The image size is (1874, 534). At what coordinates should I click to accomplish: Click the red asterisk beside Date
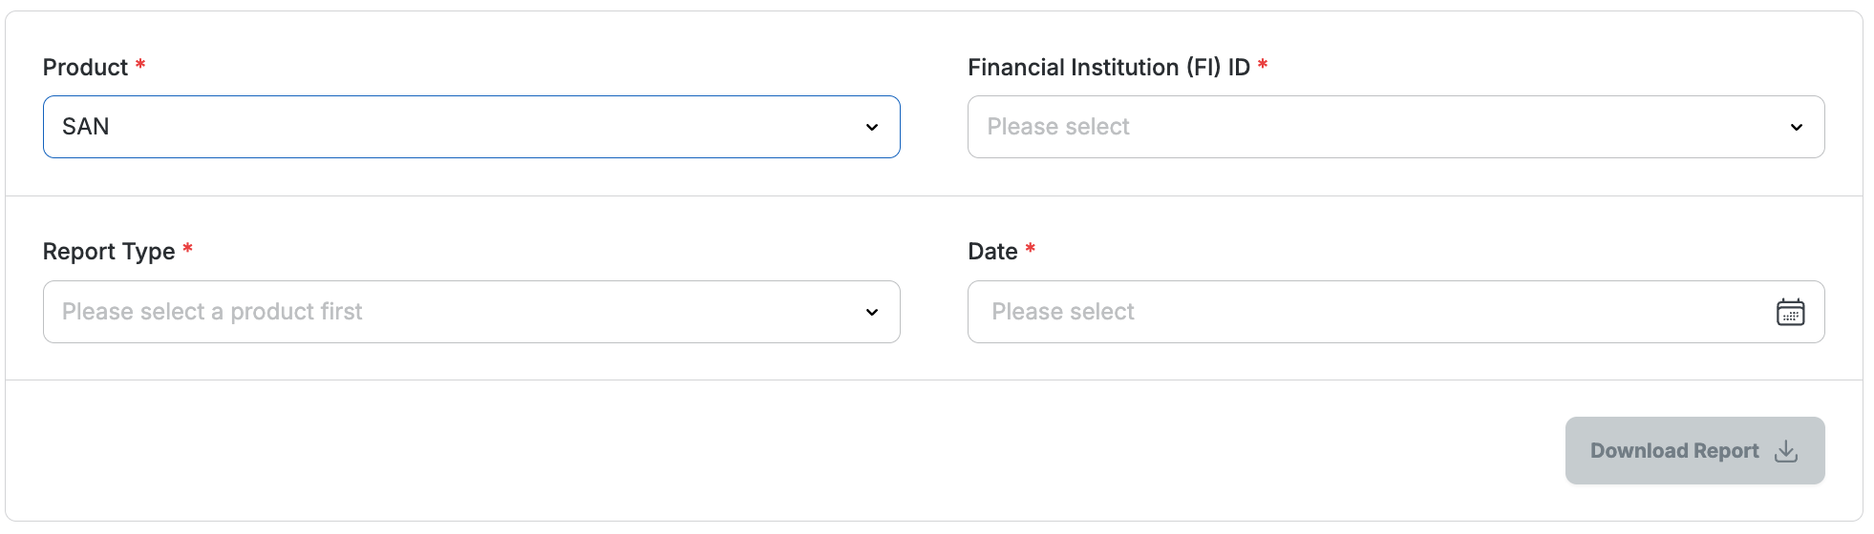pos(1031,249)
